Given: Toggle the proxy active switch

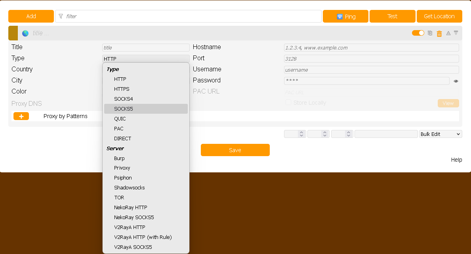Looking at the screenshot, I should click(x=418, y=33).
